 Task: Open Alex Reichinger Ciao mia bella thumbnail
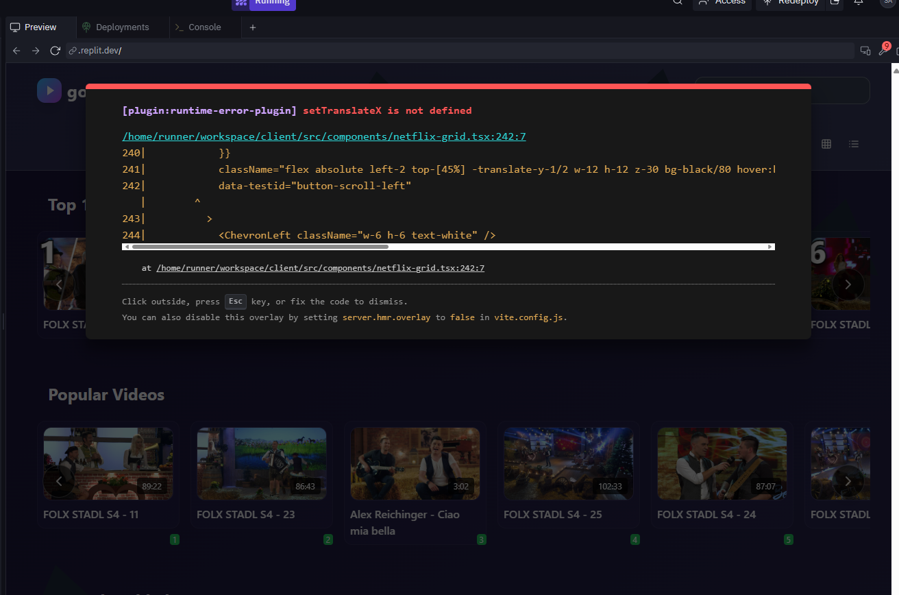[x=415, y=463]
